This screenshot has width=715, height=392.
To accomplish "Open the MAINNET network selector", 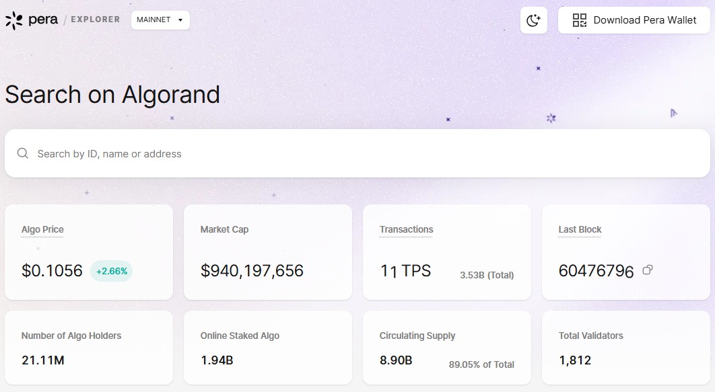I will [160, 20].
